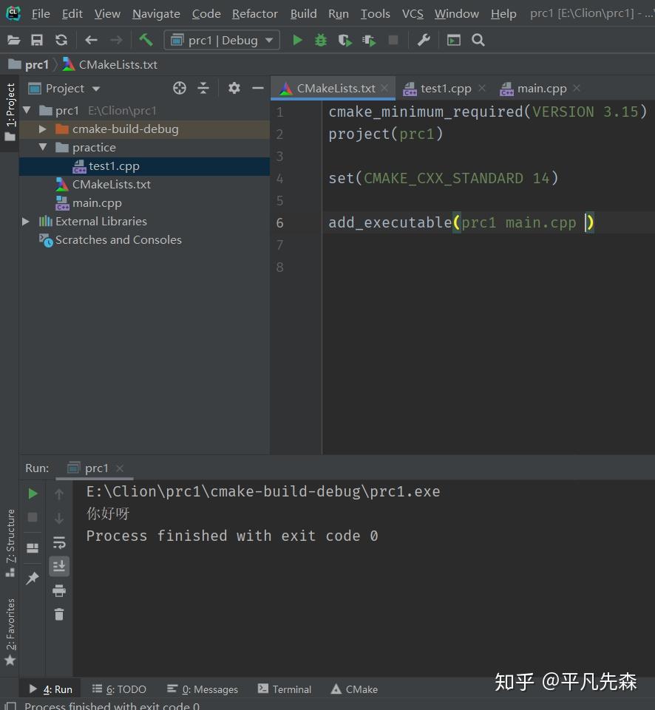The height and width of the screenshot is (710, 655).
Task: Open the Terminal tool window
Action: point(285,689)
